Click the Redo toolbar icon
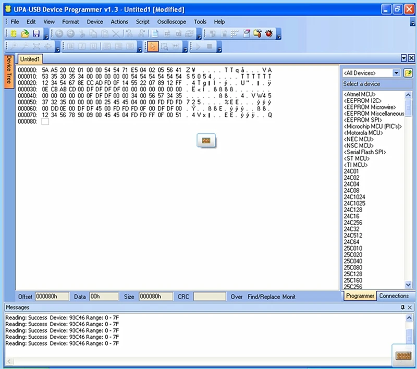Image resolution: width=417 pixels, height=369 pixels. coord(70,33)
